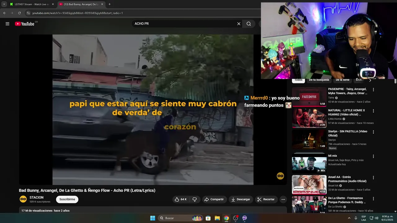The width and height of the screenshot is (397, 223).
Task: Select the Todos filter chip
Action: tap(298, 80)
